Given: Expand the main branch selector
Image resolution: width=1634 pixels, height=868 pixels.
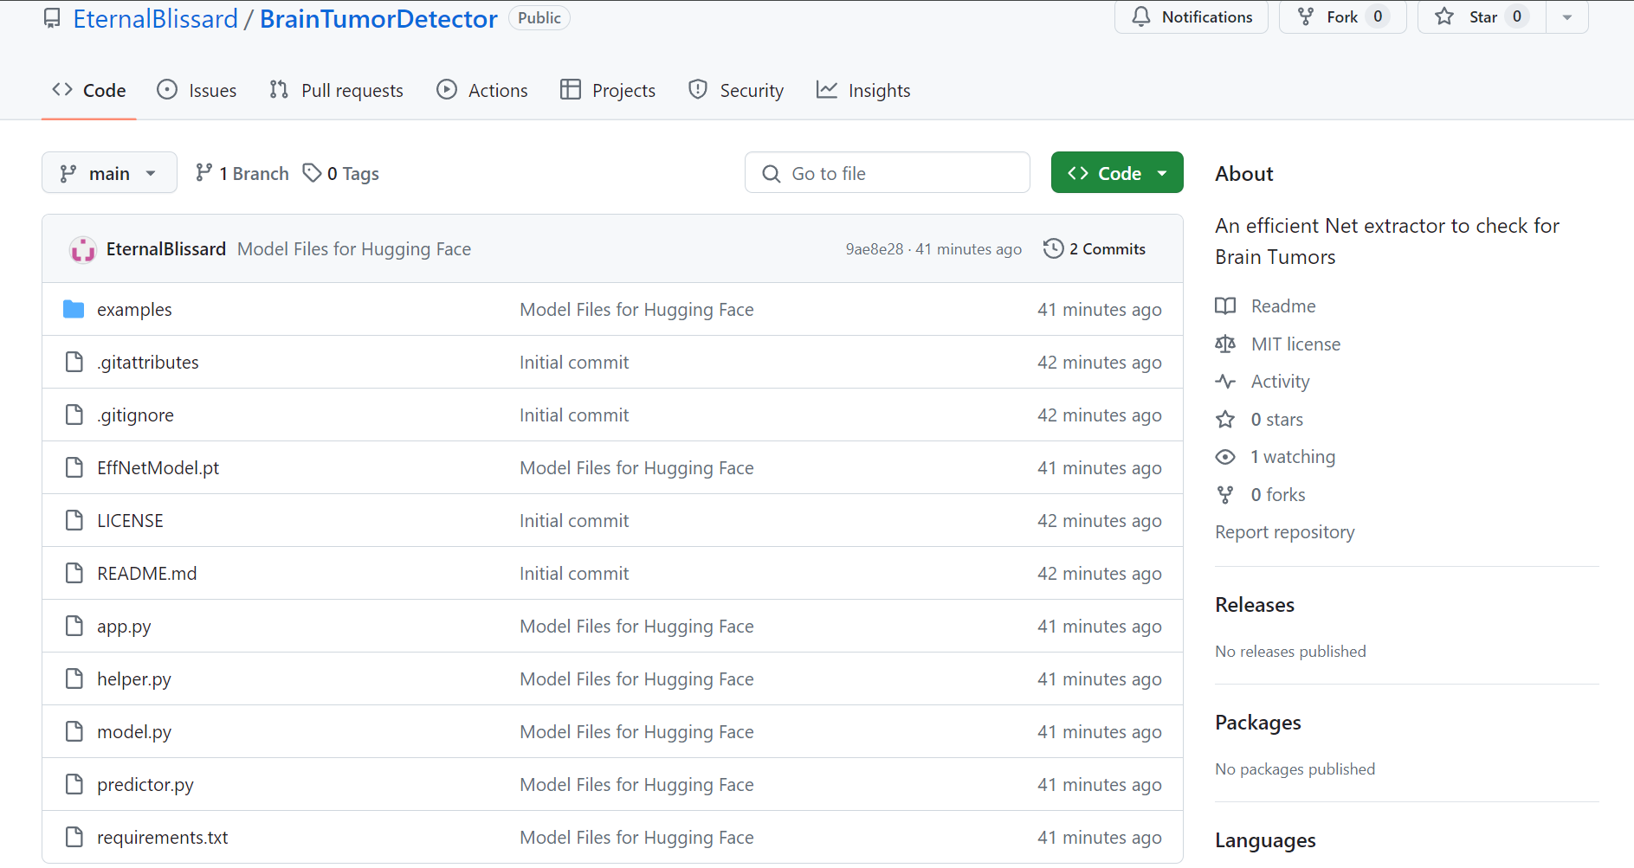Looking at the screenshot, I should pyautogui.click(x=109, y=173).
